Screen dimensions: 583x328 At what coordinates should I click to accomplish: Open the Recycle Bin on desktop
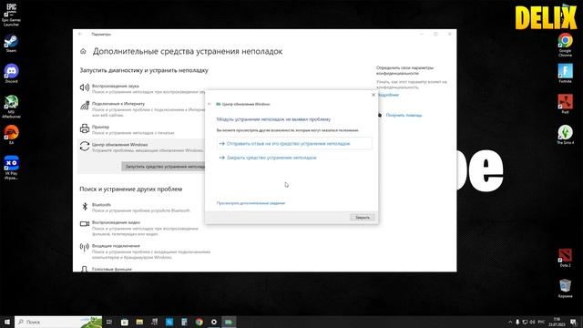pos(565,289)
